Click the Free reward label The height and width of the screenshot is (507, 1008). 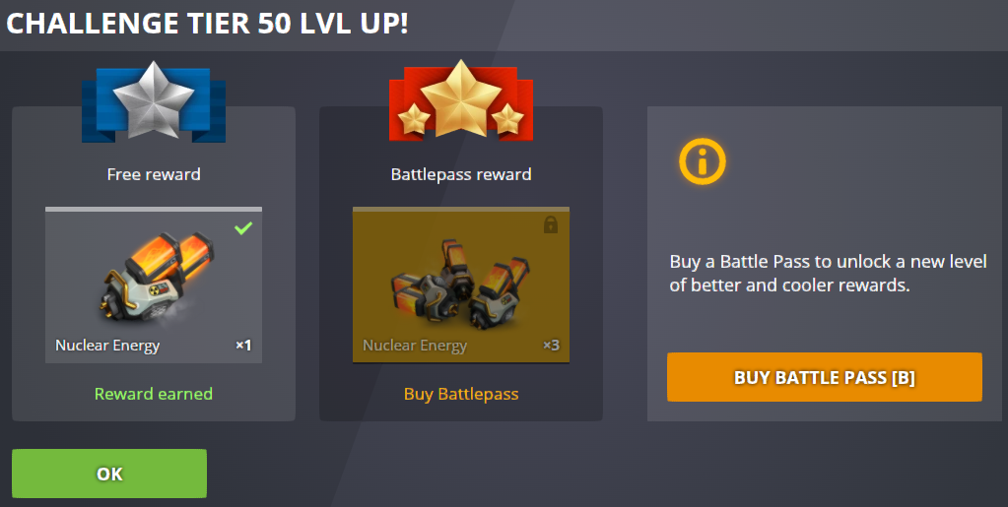click(x=154, y=174)
